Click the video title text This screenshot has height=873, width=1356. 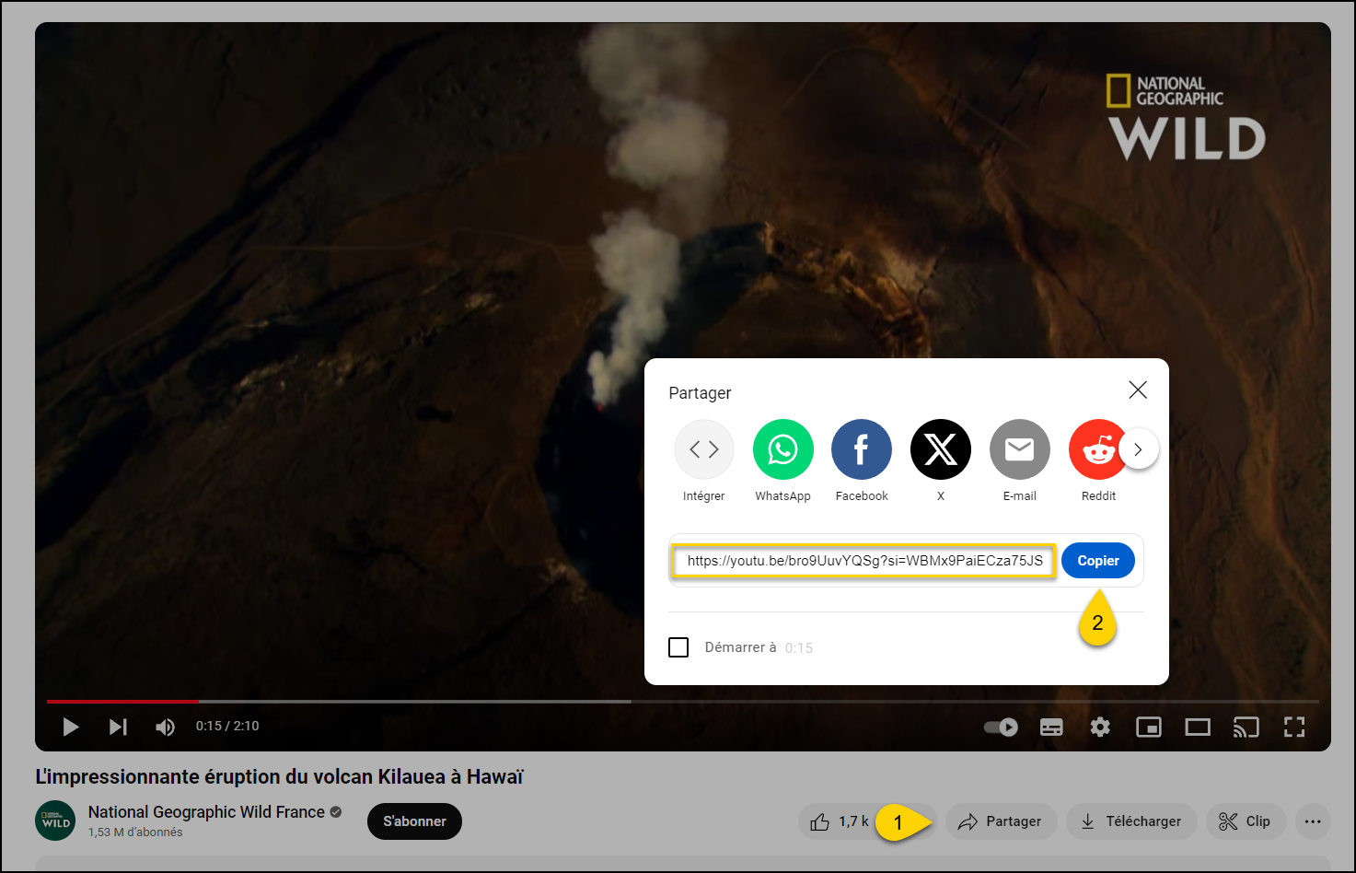279,777
